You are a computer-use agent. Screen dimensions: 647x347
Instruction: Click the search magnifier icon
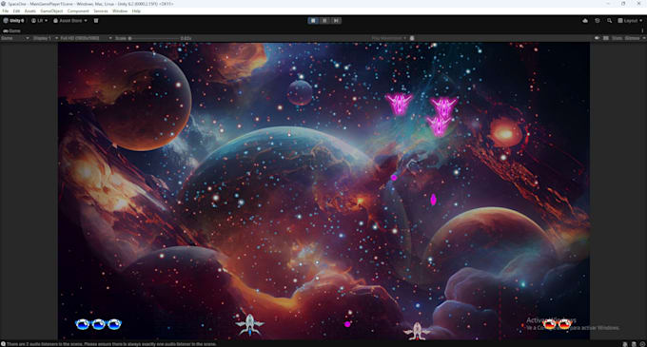tap(609, 21)
